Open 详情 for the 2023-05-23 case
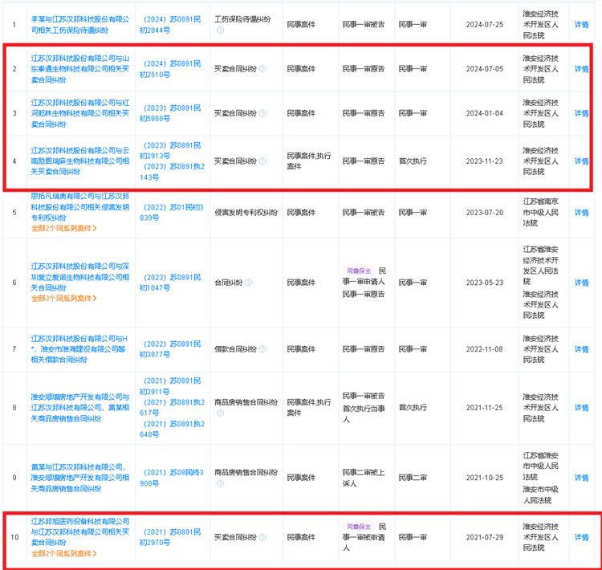Screen dimensions: 602x570 [x=581, y=283]
